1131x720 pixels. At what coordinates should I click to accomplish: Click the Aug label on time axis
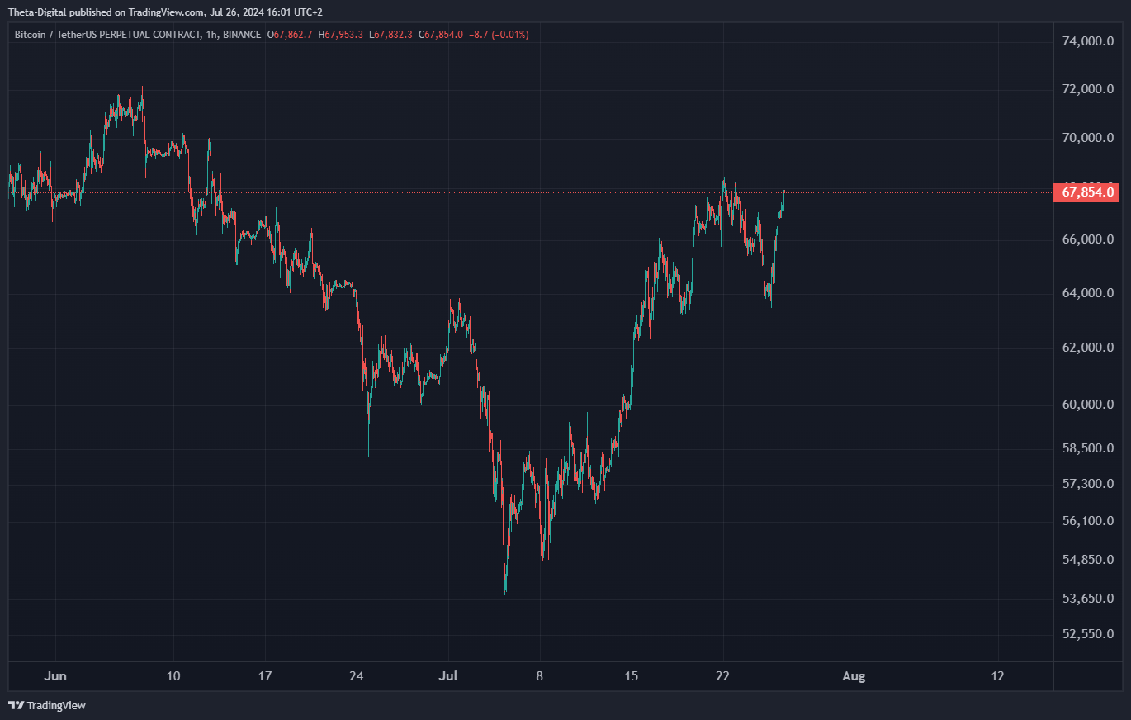(x=854, y=676)
